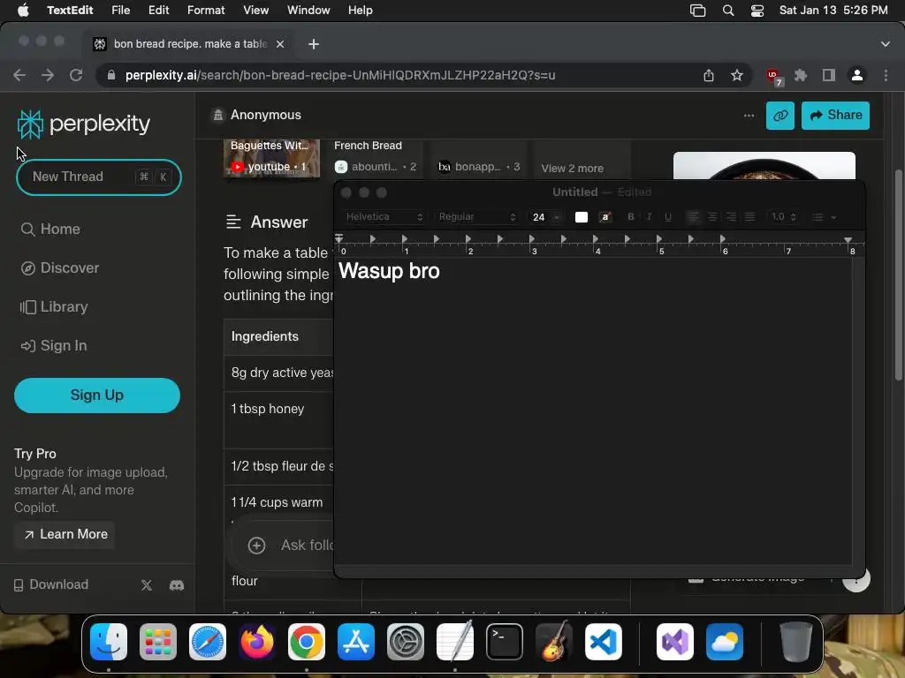Open the Help menu
Image resolution: width=905 pixels, height=678 pixels.
(361, 11)
